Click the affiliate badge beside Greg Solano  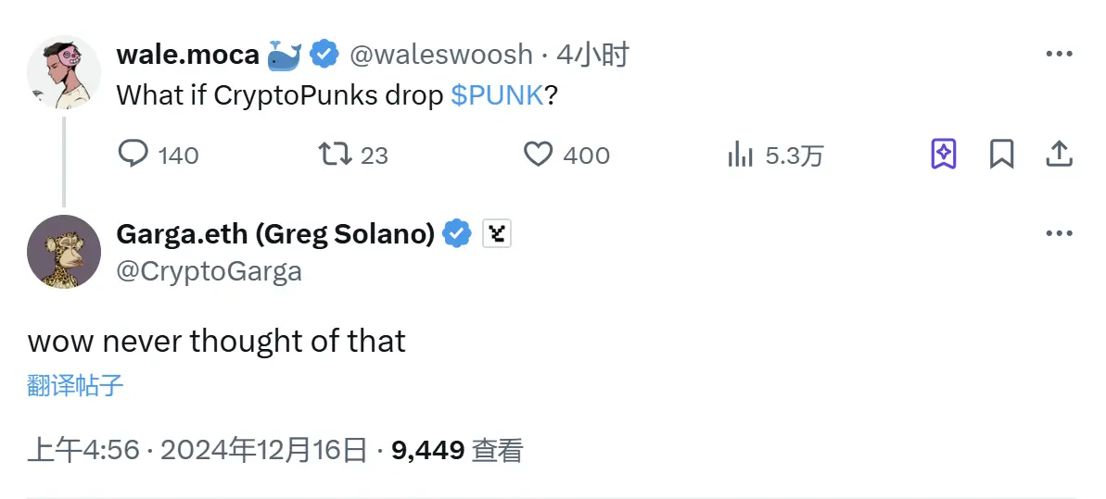click(498, 235)
